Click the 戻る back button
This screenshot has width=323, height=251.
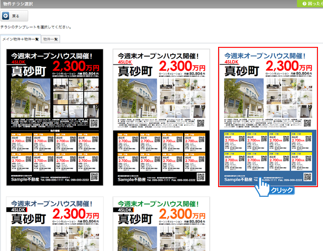14,16
